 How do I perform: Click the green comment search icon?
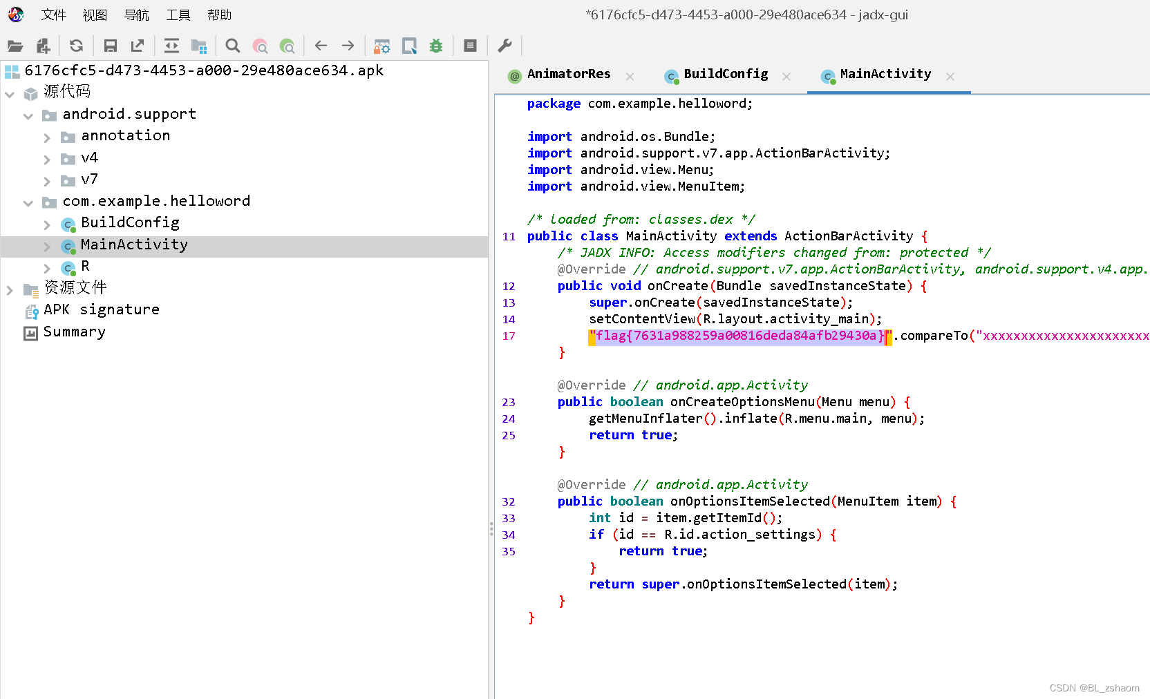(x=287, y=46)
